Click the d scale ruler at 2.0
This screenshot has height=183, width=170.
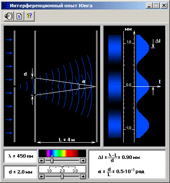coord(62,171)
